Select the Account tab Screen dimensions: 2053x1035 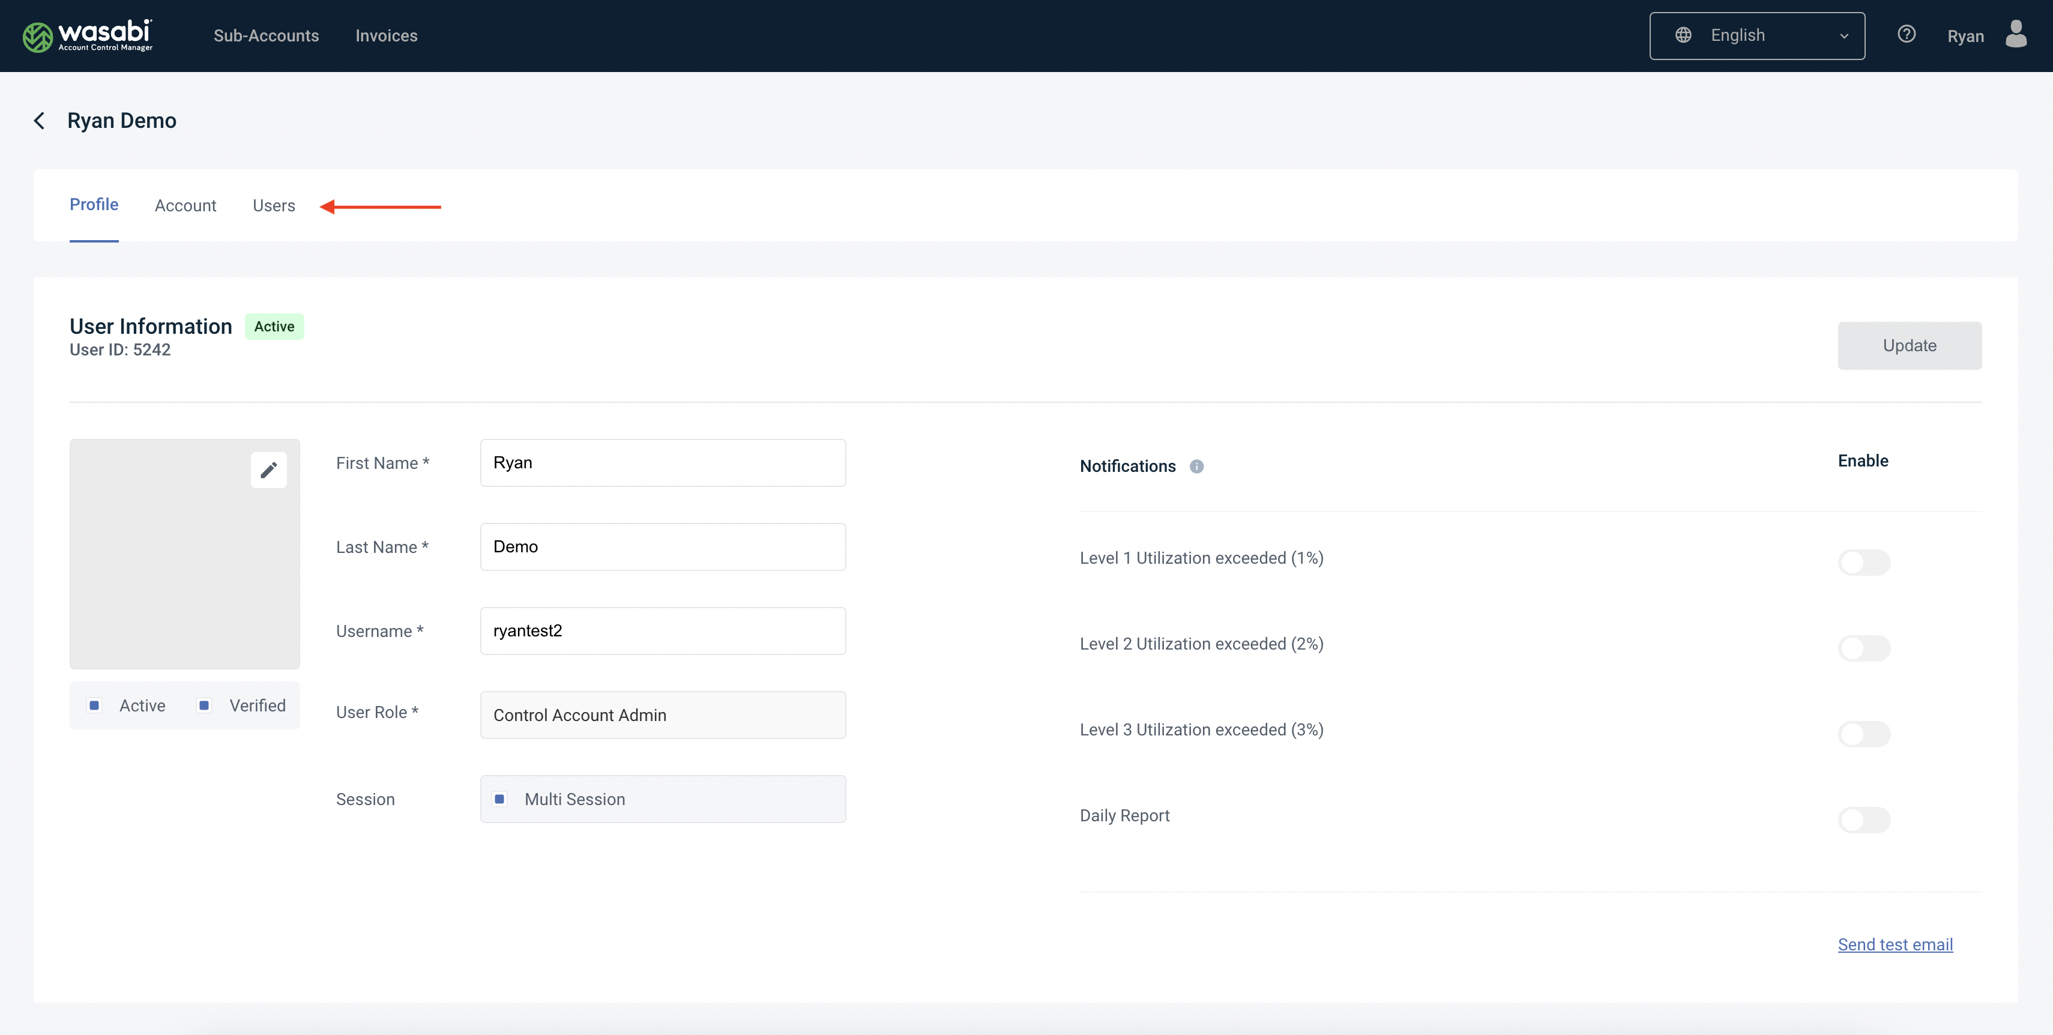(185, 205)
